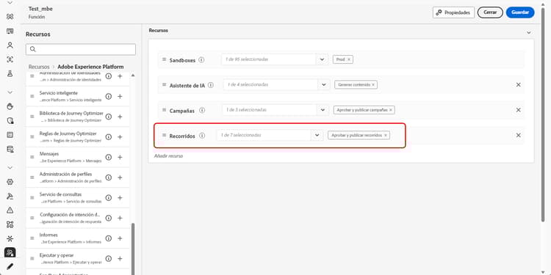Add the Informes resource with plus icon
The height and width of the screenshot is (275, 551).
coord(120,238)
